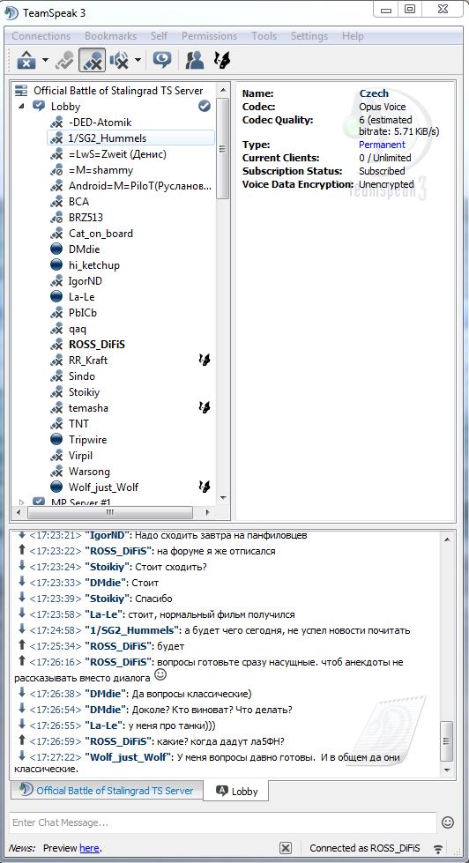Viewport: 469px width, 863px height.
Task: Click the blue status orb beside DMdie
Action: tap(56, 249)
